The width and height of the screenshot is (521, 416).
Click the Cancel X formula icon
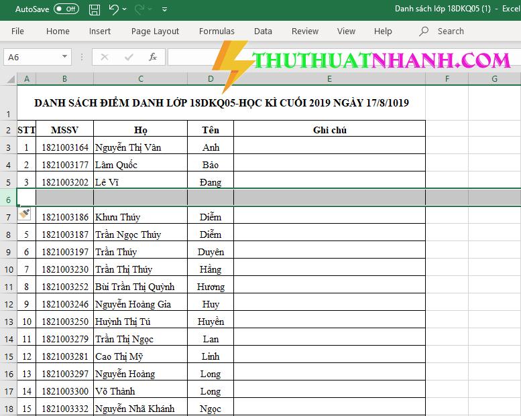pos(105,58)
